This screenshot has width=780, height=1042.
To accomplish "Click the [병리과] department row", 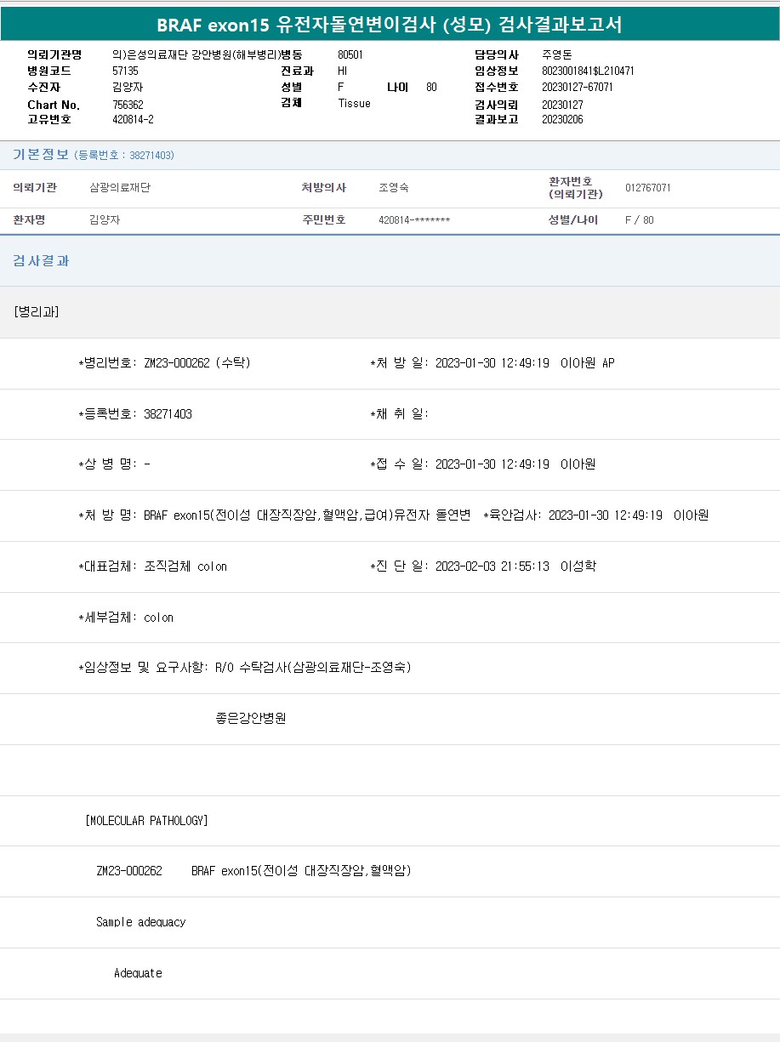I will coord(37,311).
